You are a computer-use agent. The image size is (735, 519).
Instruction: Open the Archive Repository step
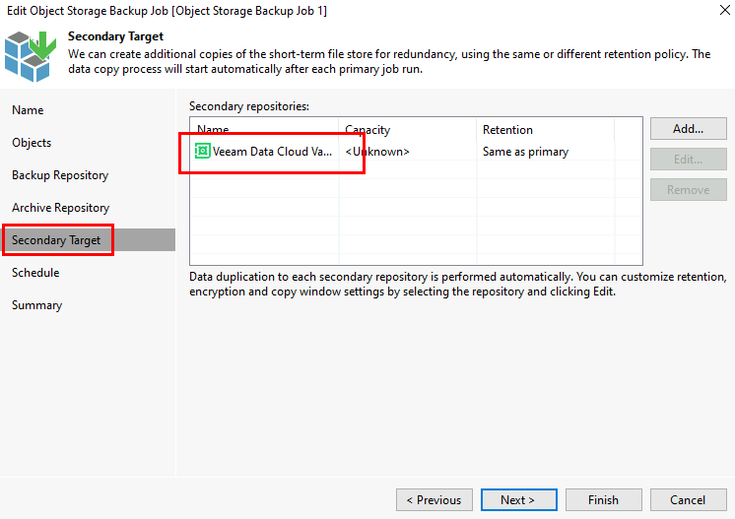pos(60,208)
